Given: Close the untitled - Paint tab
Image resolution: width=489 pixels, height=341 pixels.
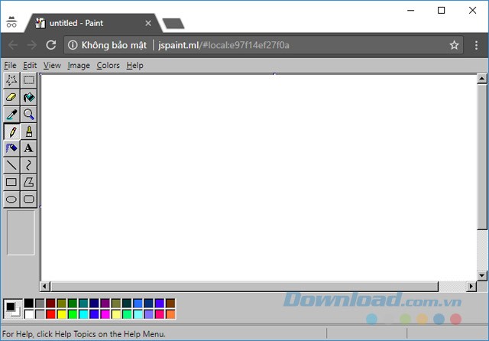Looking at the screenshot, I should [x=148, y=24].
